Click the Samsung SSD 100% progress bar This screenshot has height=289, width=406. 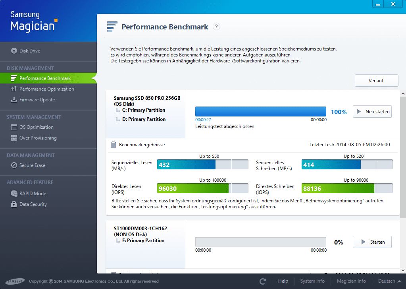260,112
